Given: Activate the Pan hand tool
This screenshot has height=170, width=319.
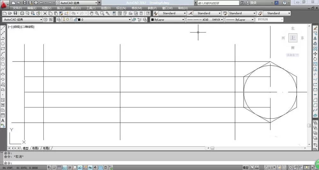Looking at the screenshot, I should click(92, 13).
